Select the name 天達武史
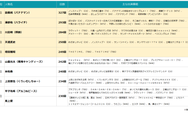This screenshot has width=188, height=113. (x=10, y=42)
